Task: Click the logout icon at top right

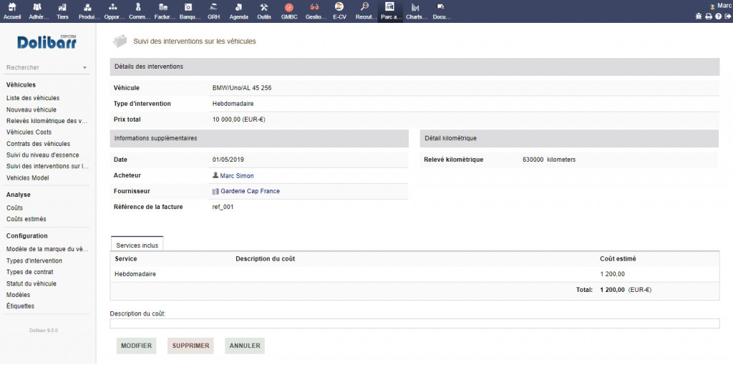Action: click(727, 16)
